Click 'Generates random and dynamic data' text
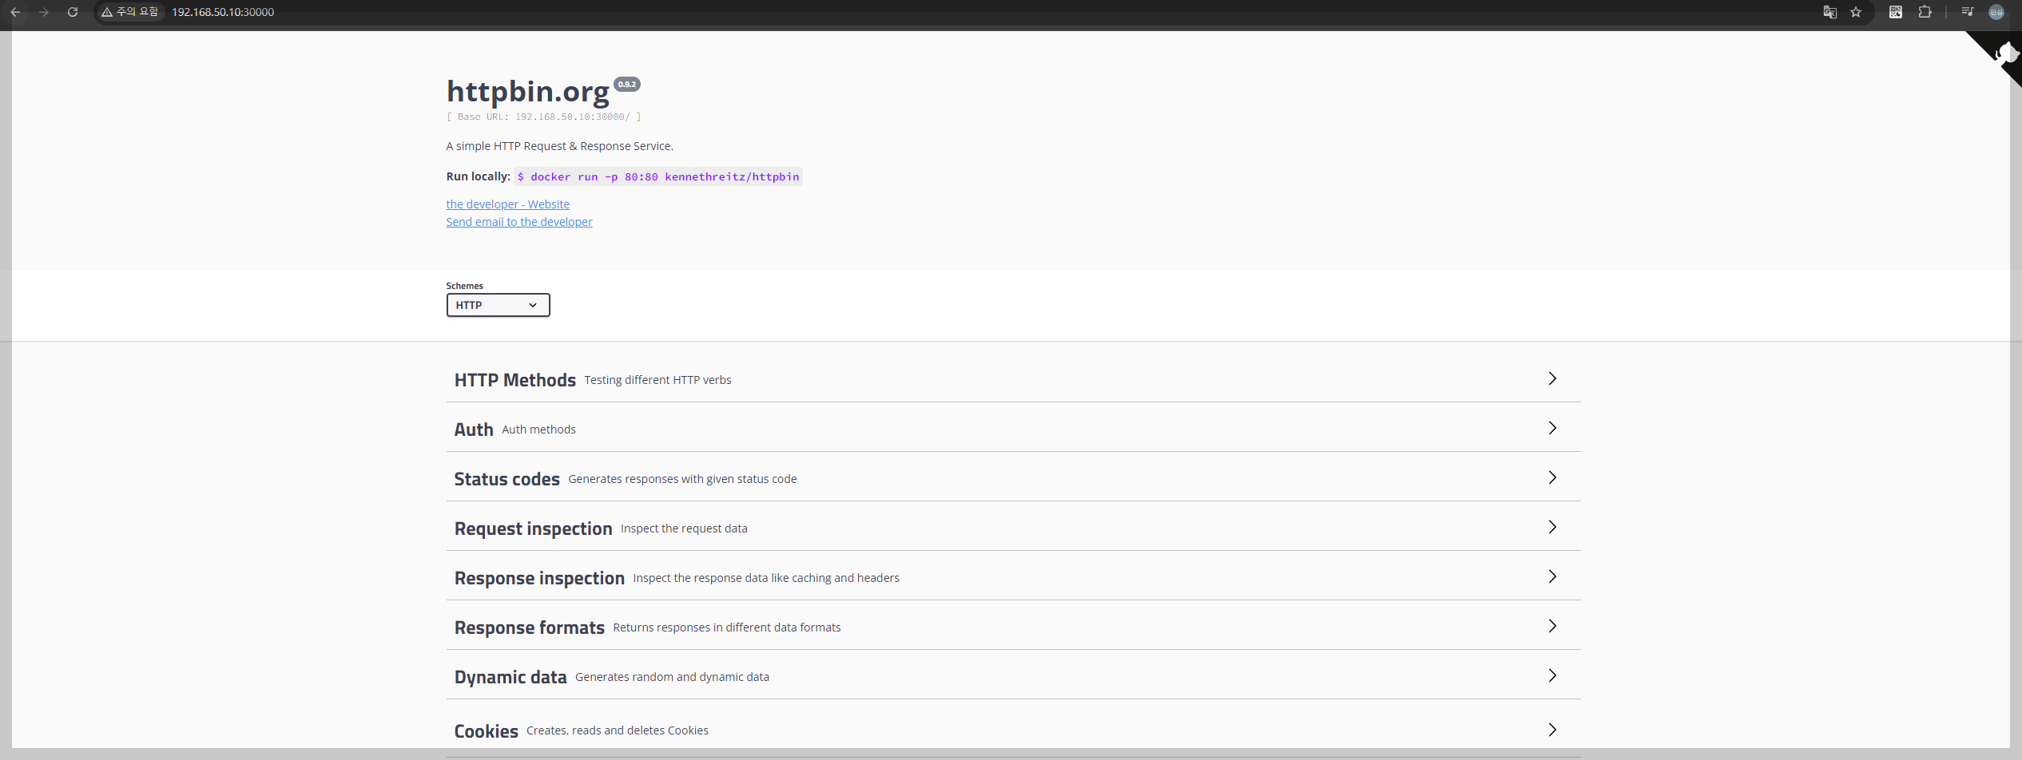This screenshot has width=2022, height=760. (x=672, y=677)
